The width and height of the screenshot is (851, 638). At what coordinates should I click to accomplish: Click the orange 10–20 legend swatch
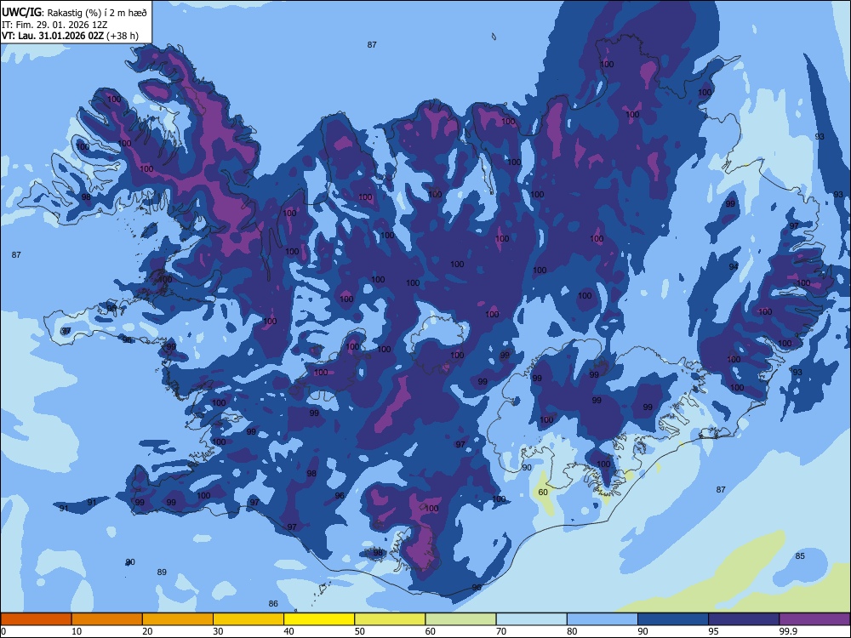[x=107, y=619]
